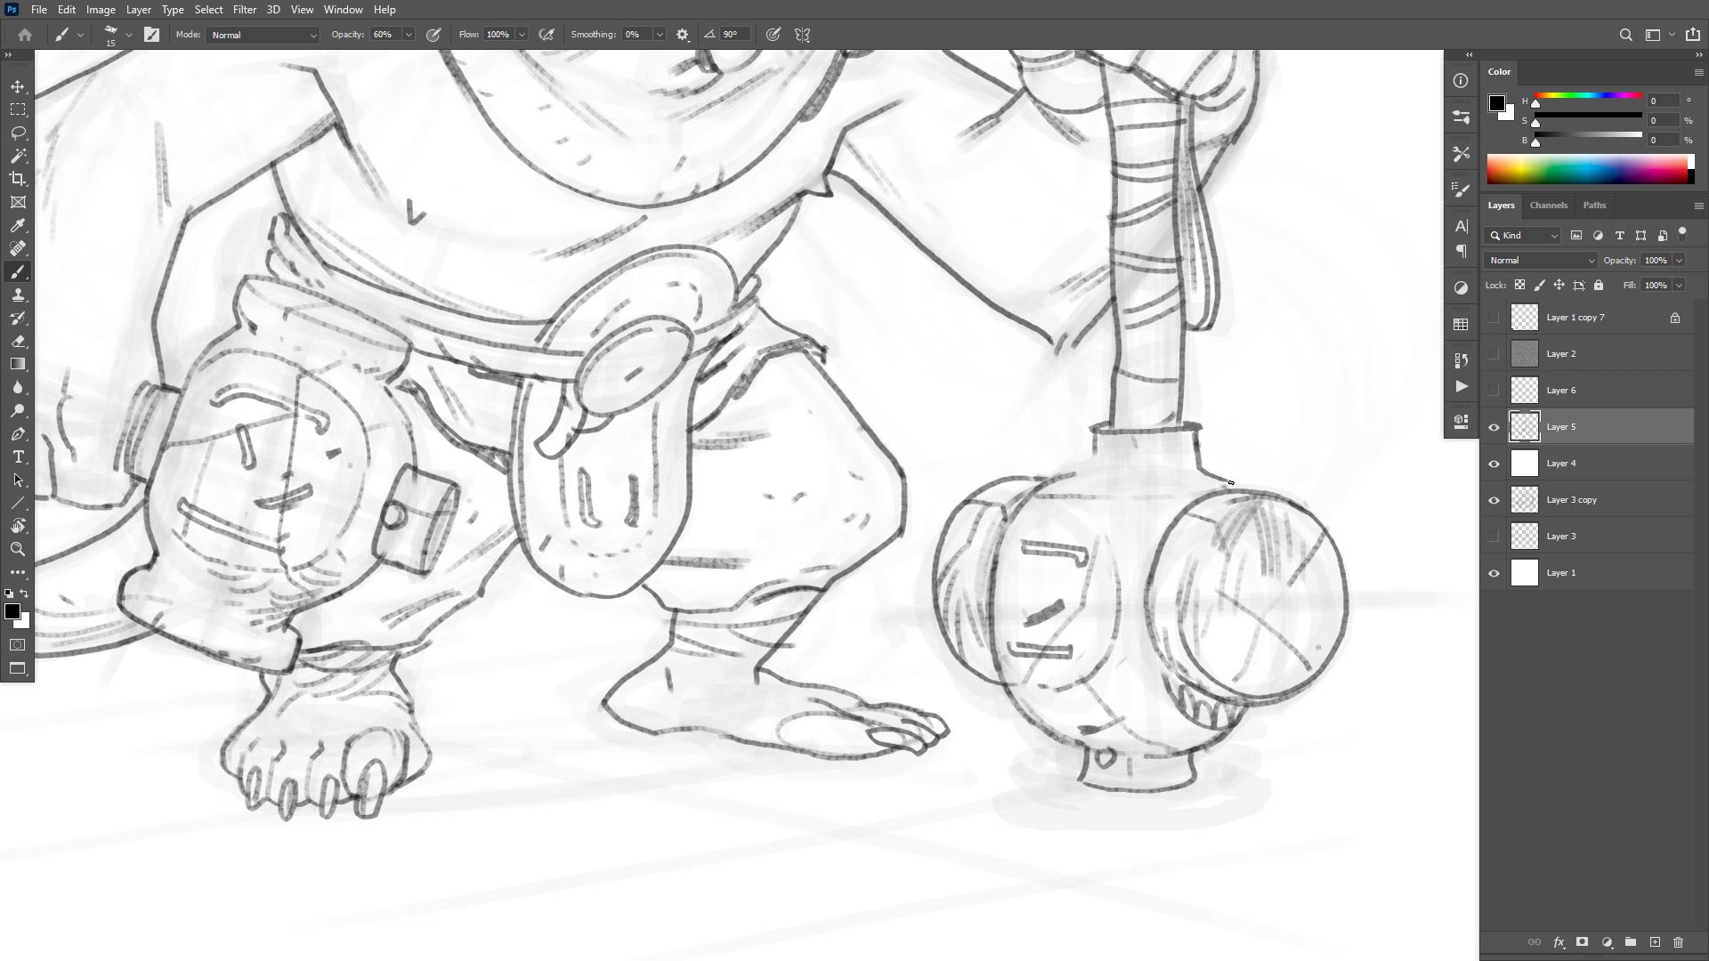Show Layer 2 by toggling visibility box
This screenshot has height=961, width=1709.
1494,354
